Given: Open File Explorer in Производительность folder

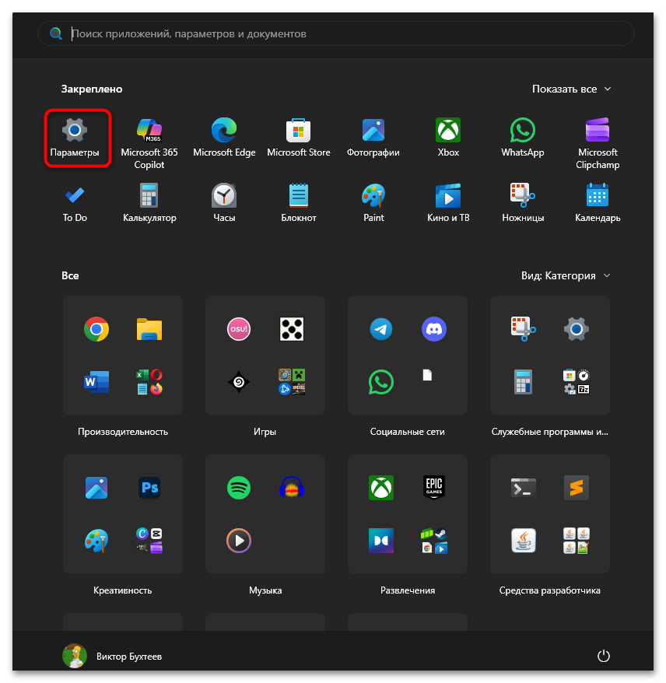Looking at the screenshot, I should pyautogui.click(x=149, y=329).
